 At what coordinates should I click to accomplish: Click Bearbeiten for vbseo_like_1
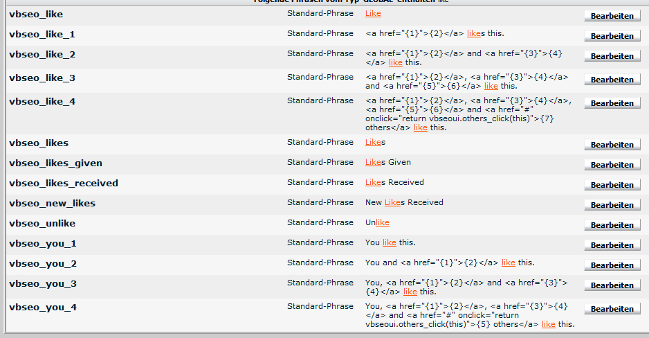[612, 36]
